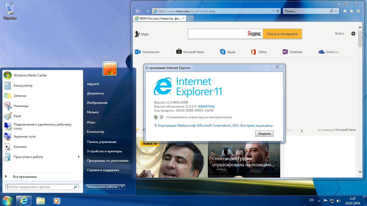Launch Калькулятор from Start menu
Viewport: 367px width, 206px height.
[x=43, y=86]
